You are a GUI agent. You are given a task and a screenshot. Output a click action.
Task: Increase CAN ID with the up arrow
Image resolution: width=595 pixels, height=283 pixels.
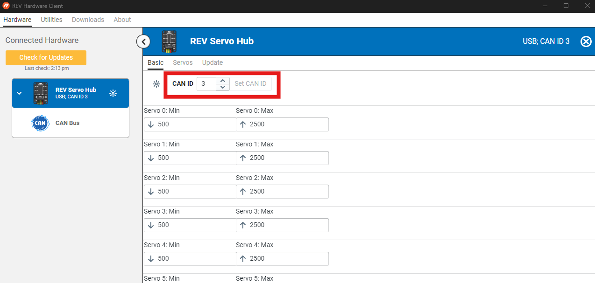click(223, 81)
